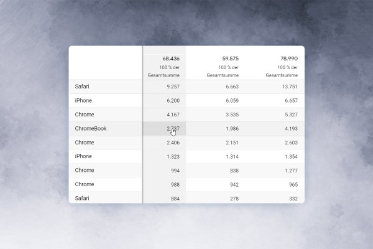The image size is (373, 249).
Task: Select the Chrome label in the 2.406 row
Action: (85, 143)
